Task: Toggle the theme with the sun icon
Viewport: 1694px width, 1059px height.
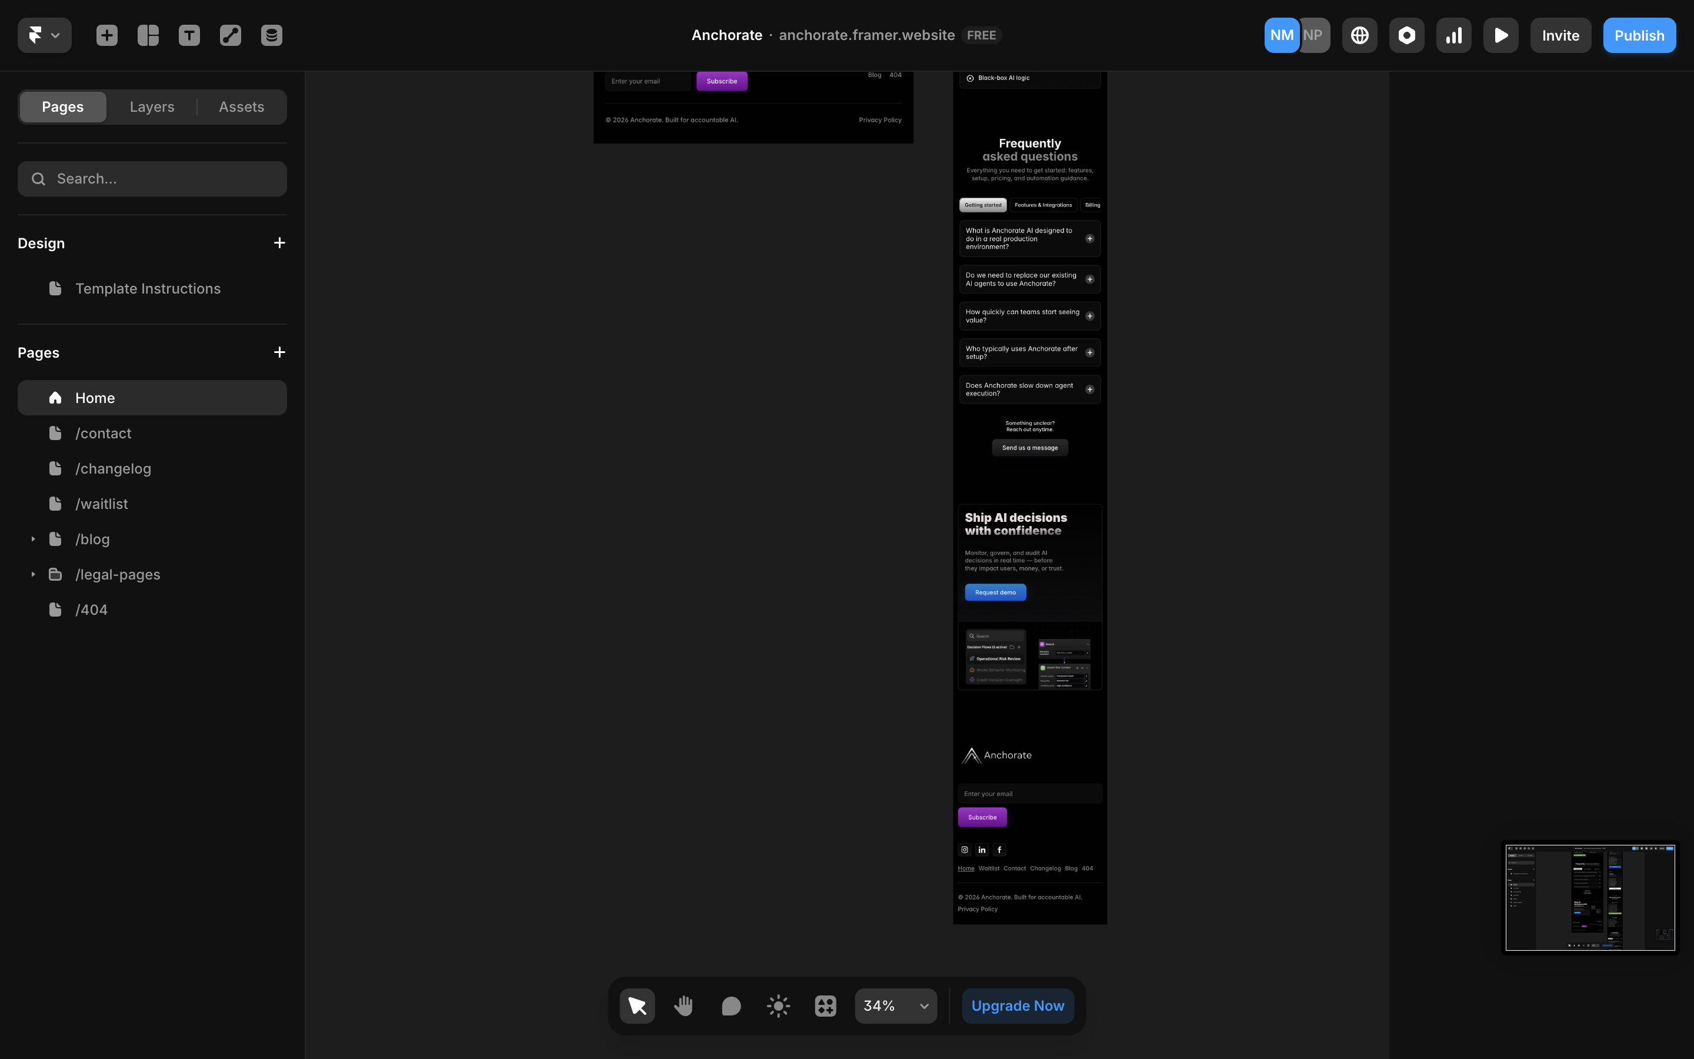Action: point(778,1005)
